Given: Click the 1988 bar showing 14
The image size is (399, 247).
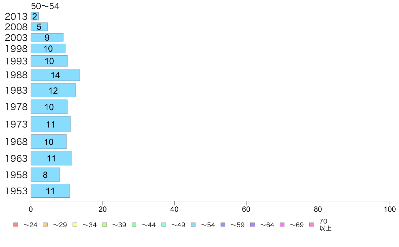Looking at the screenshot, I should tap(55, 75).
